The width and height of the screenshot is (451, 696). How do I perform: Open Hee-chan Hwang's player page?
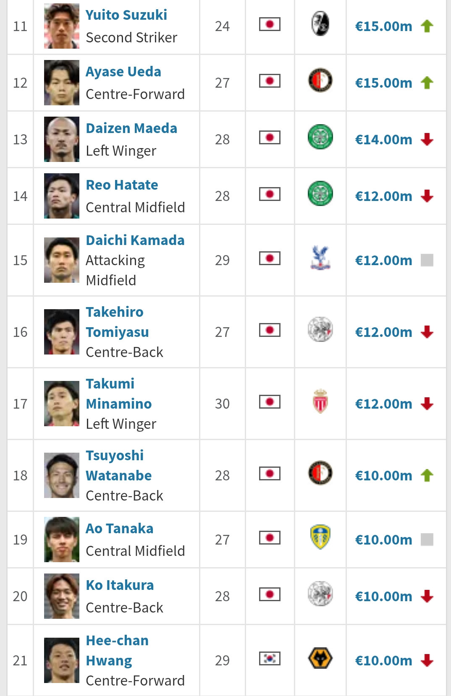point(117,650)
